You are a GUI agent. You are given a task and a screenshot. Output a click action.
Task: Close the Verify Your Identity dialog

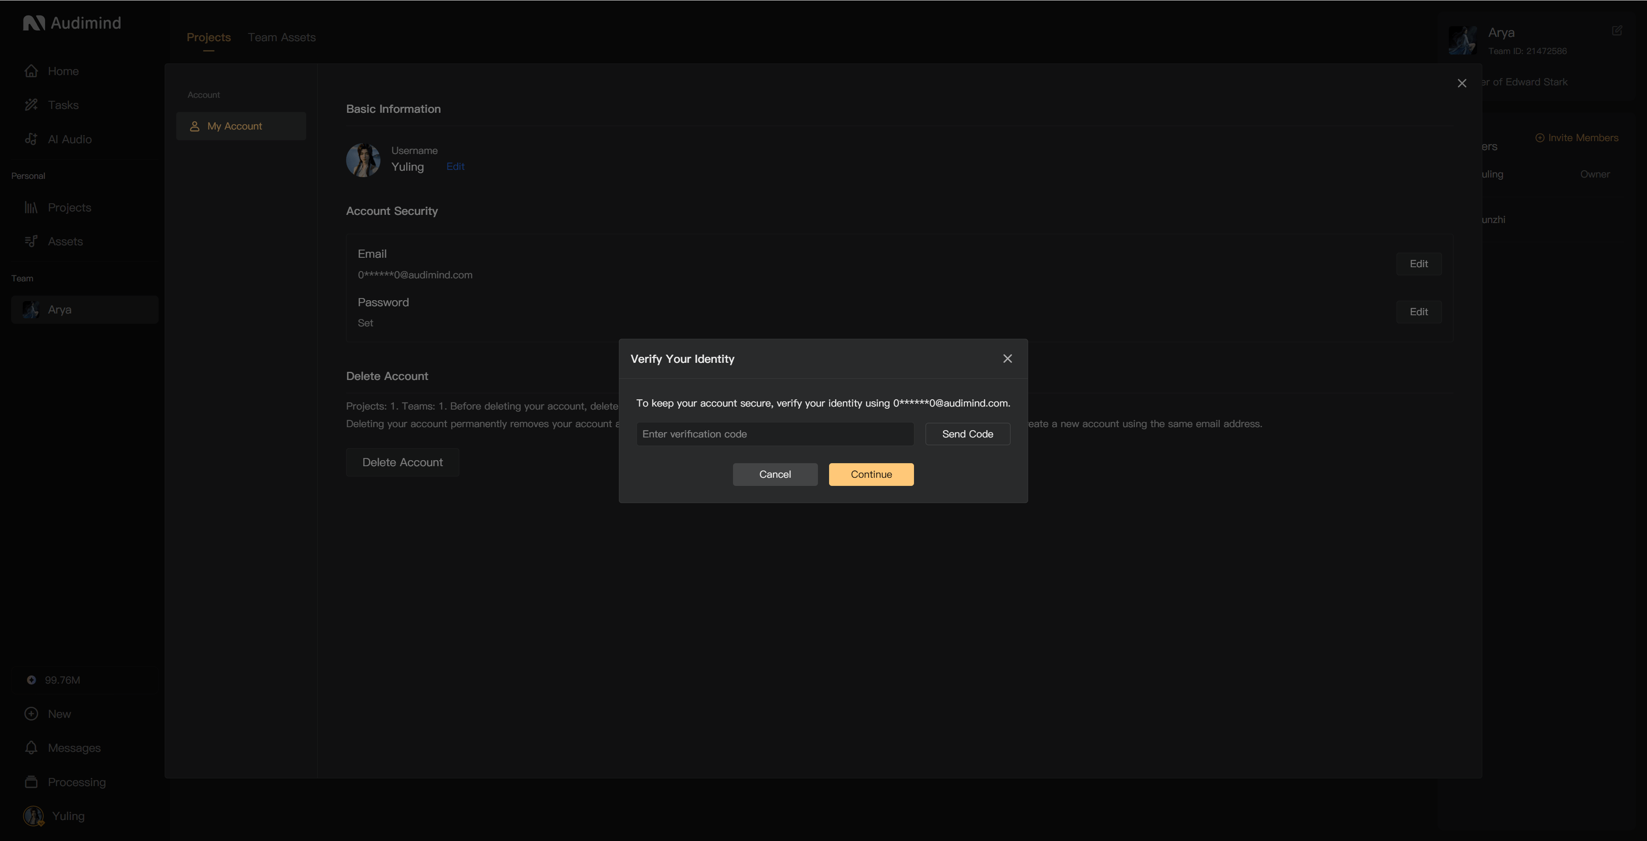click(1008, 359)
